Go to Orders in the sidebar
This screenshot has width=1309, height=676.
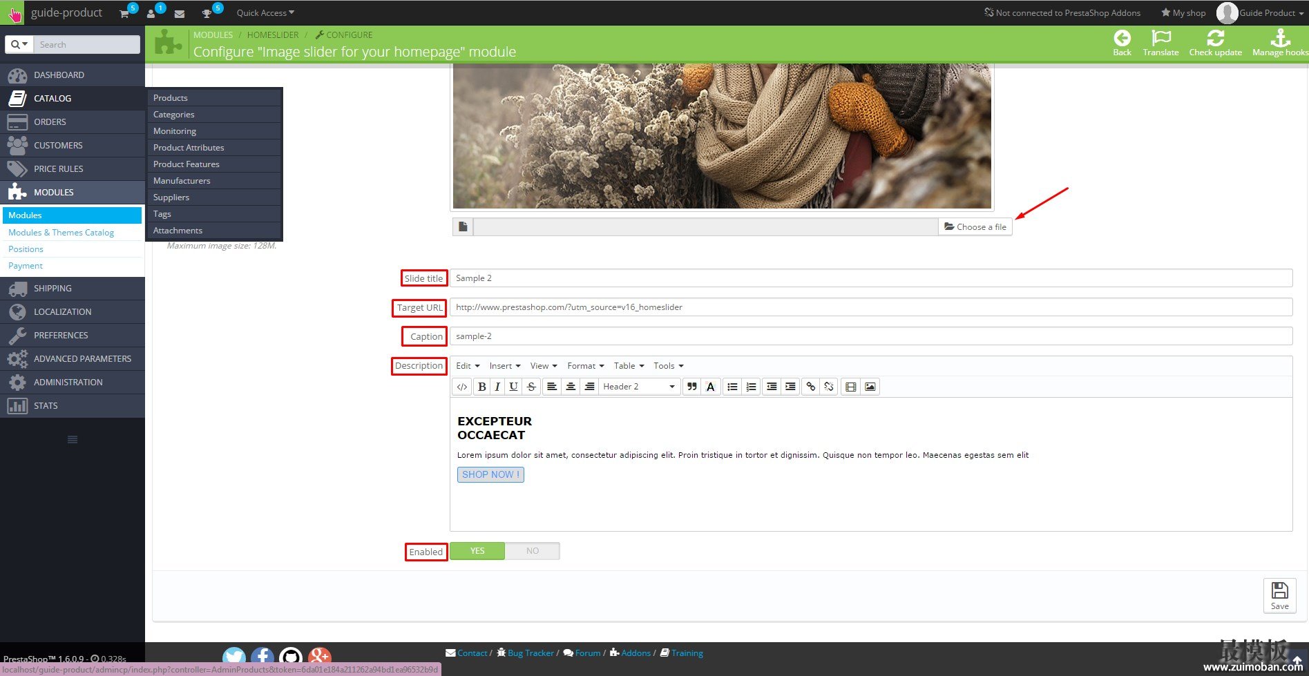(x=50, y=122)
